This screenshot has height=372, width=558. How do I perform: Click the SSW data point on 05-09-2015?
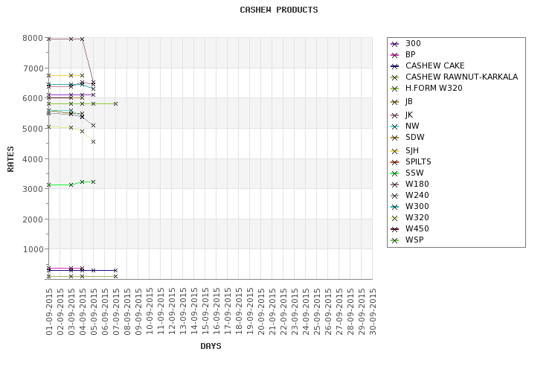[x=93, y=182]
